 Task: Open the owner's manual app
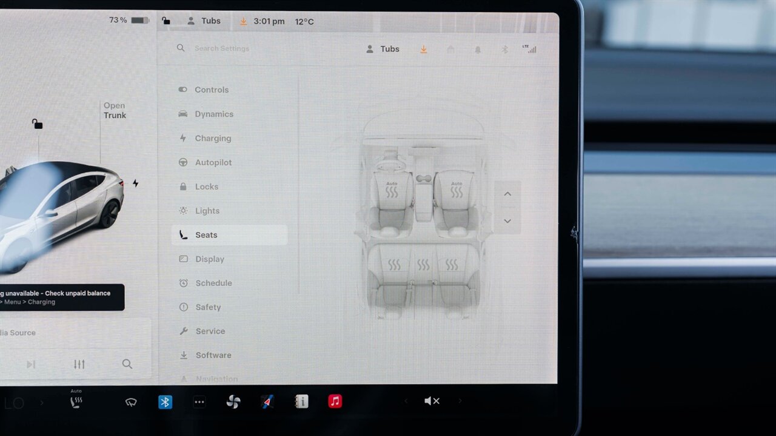301,401
